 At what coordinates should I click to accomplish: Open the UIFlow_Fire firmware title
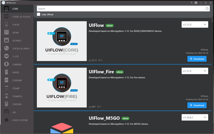pyautogui.click(x=101, y=72)
